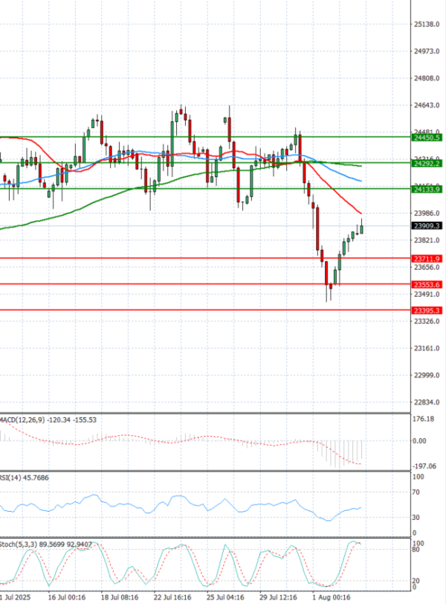
Task: Click the RSI scale value 30
Action: coord(416,517)
